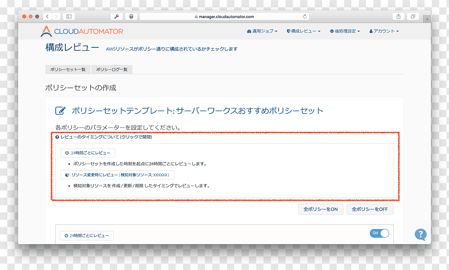The image size is (449, 270).
Task: Click the manager.cloudautomator.com address bar
Action: [x=224, y=17]
